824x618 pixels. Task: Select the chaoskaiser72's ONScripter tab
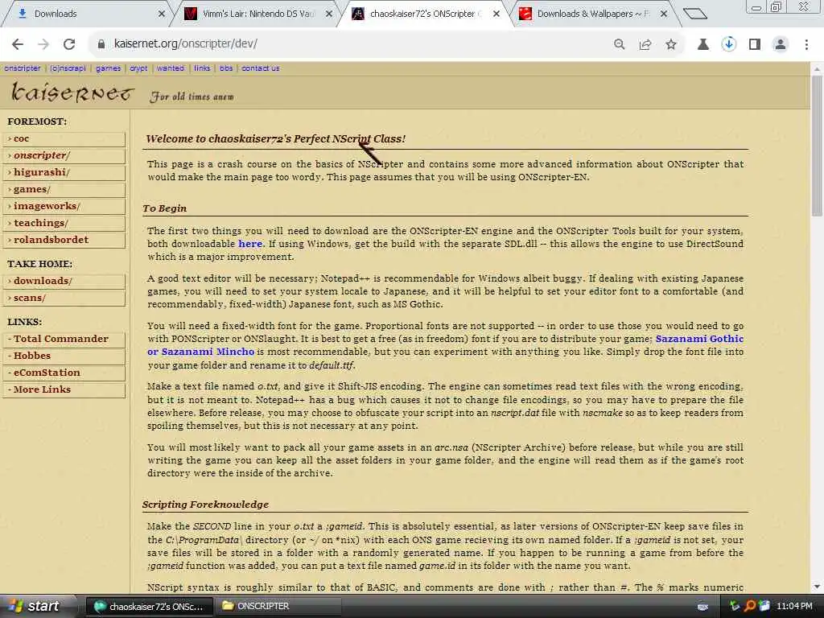425,14
